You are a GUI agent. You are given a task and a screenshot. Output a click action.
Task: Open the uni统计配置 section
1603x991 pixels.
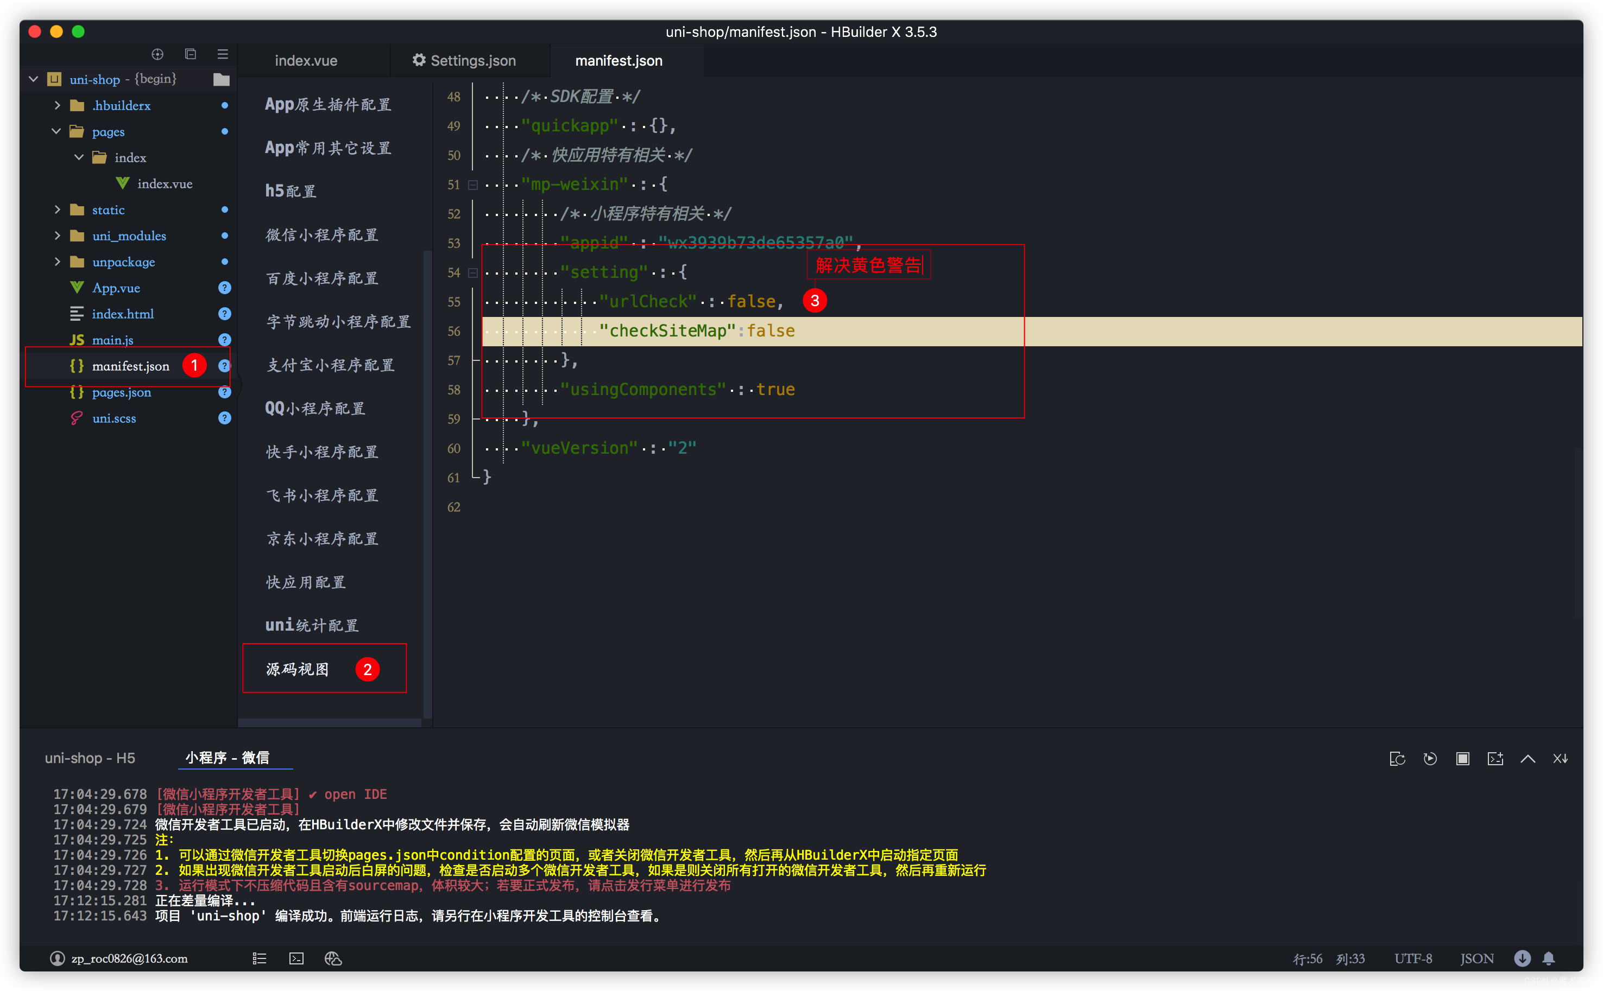click(x=312, y=625)
